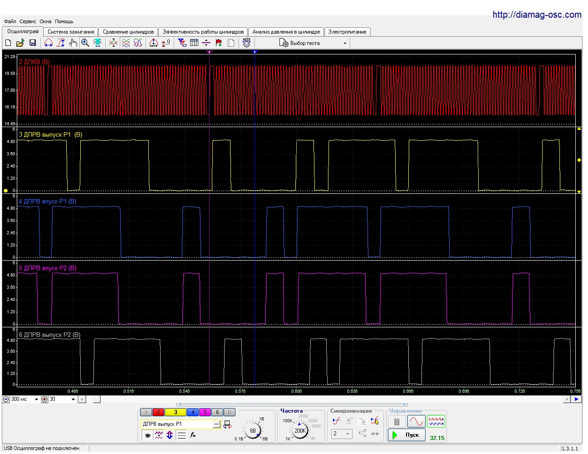Adjust the 200K frequency knob
This screenshot has width=588, height=454.
coord(299,430)
